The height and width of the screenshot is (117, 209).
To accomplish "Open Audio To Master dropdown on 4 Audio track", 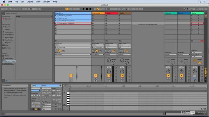I will click(x=124, y=54).
